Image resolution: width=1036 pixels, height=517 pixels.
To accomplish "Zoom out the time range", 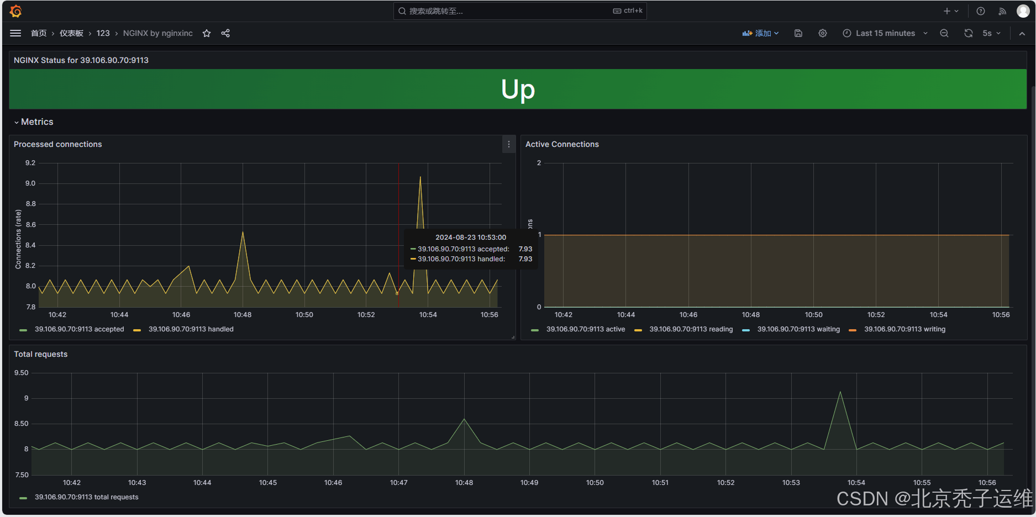I will coord(944,33).
